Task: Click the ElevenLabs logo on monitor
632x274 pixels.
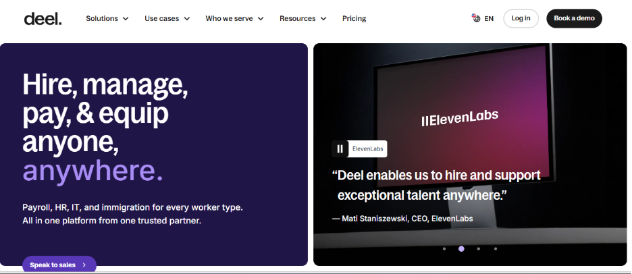Action: coord(460,117)
